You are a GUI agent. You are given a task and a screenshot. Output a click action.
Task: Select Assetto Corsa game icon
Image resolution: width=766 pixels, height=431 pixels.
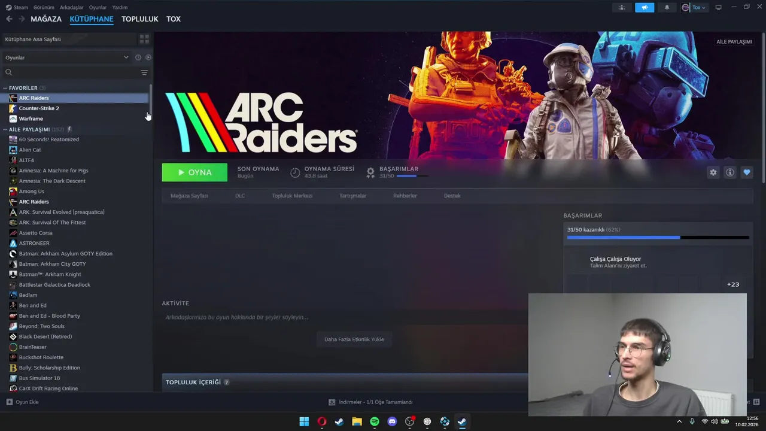point(13,233)
